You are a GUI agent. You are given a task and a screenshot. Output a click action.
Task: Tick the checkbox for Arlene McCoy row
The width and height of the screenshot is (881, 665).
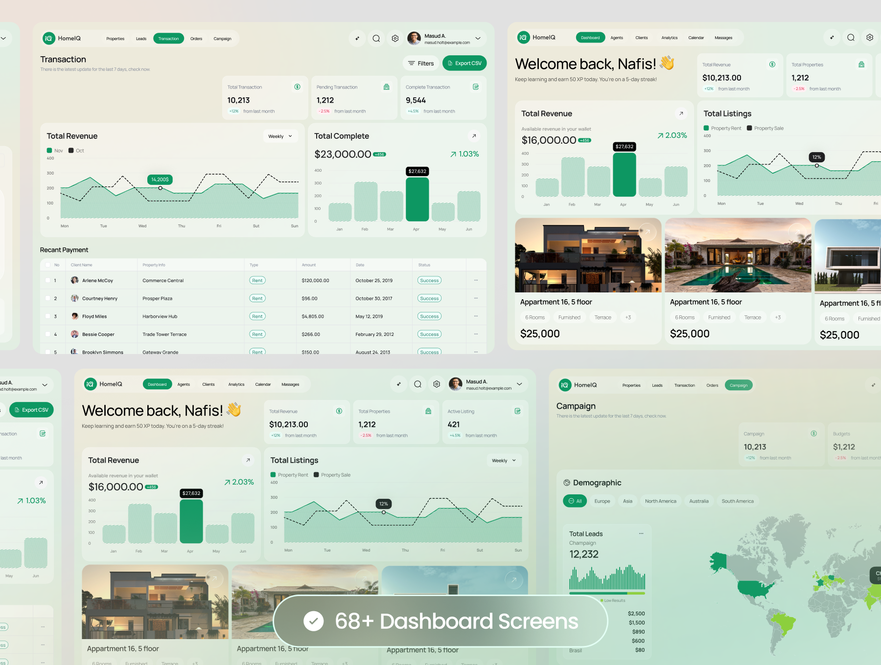point(48,280)
